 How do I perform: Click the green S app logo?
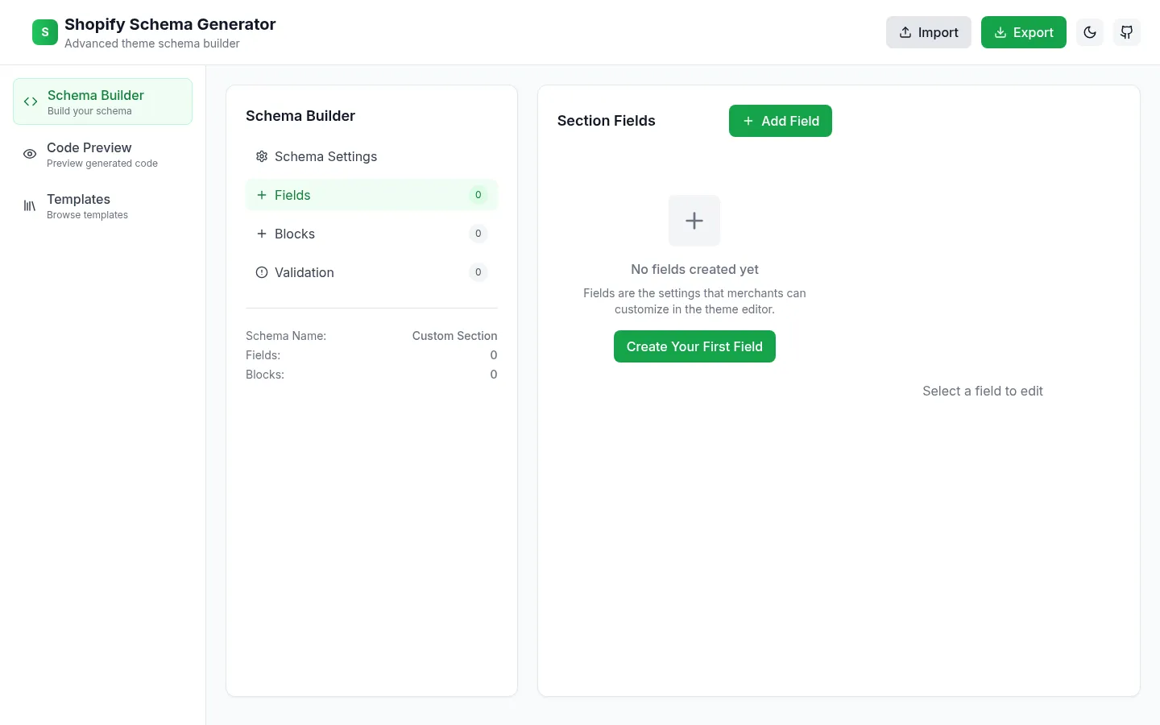[45, 32]
